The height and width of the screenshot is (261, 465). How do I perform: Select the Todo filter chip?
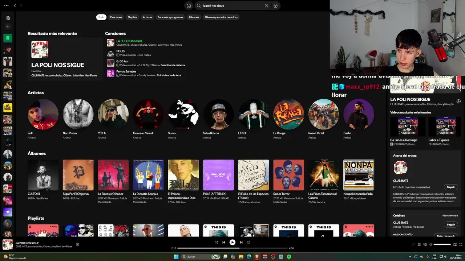101,17
